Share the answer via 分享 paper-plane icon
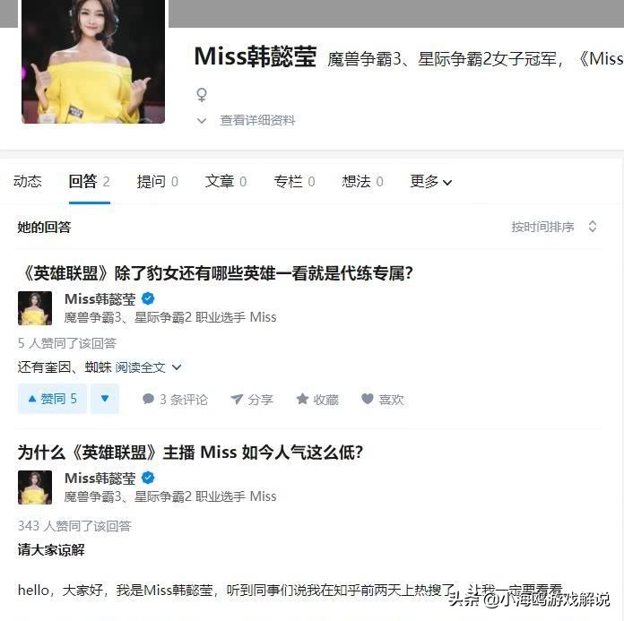The height and width of the screenshot is (621, 624). pos(237,399)
